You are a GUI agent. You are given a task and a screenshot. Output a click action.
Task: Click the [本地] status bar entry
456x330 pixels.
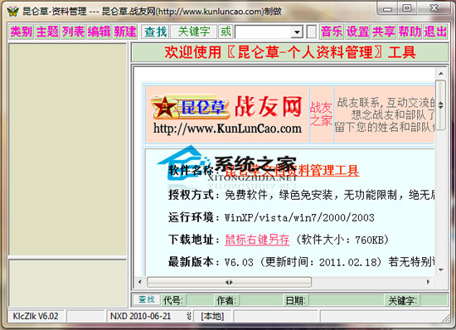coord(212,316)
